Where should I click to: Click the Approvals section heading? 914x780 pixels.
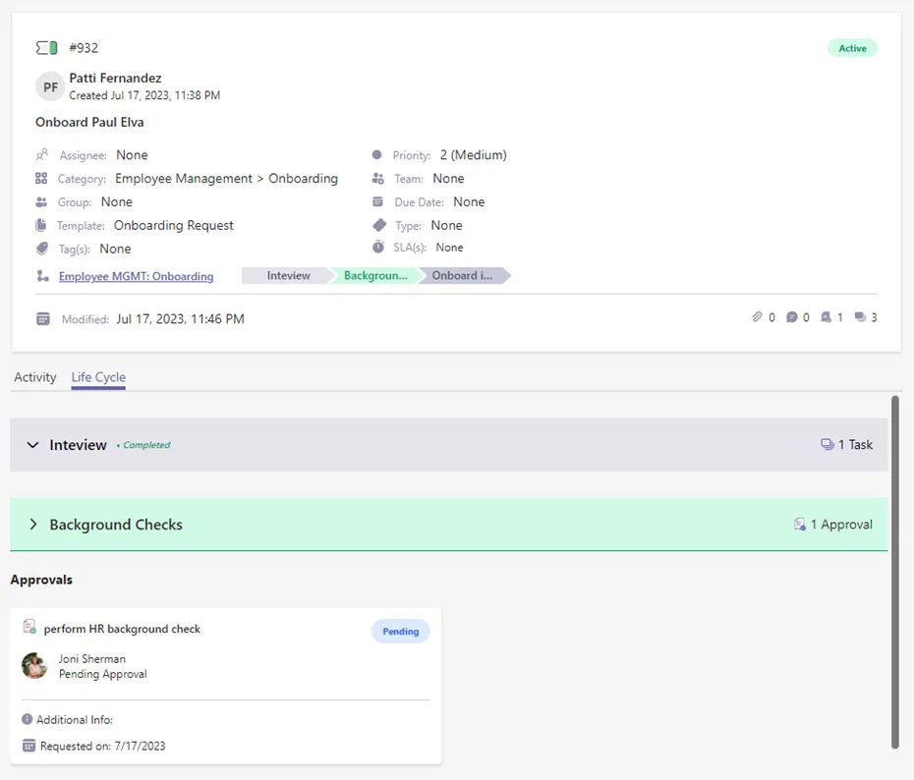coord(41,580)
